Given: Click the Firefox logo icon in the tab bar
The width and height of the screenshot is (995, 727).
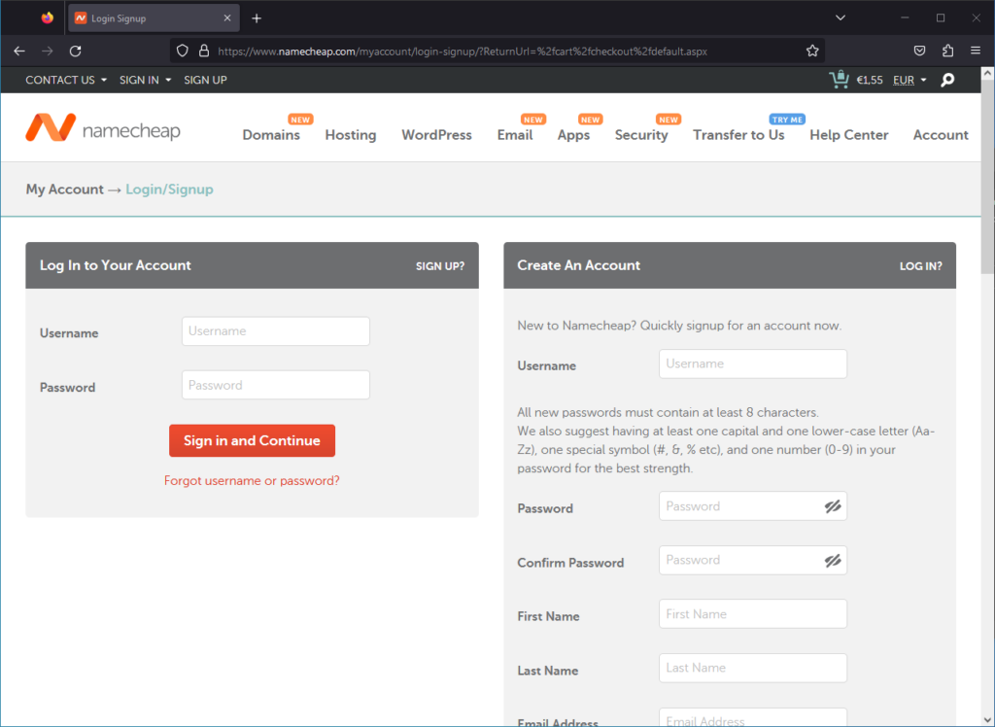Looking at the screenshot, I should pos(48,18).
